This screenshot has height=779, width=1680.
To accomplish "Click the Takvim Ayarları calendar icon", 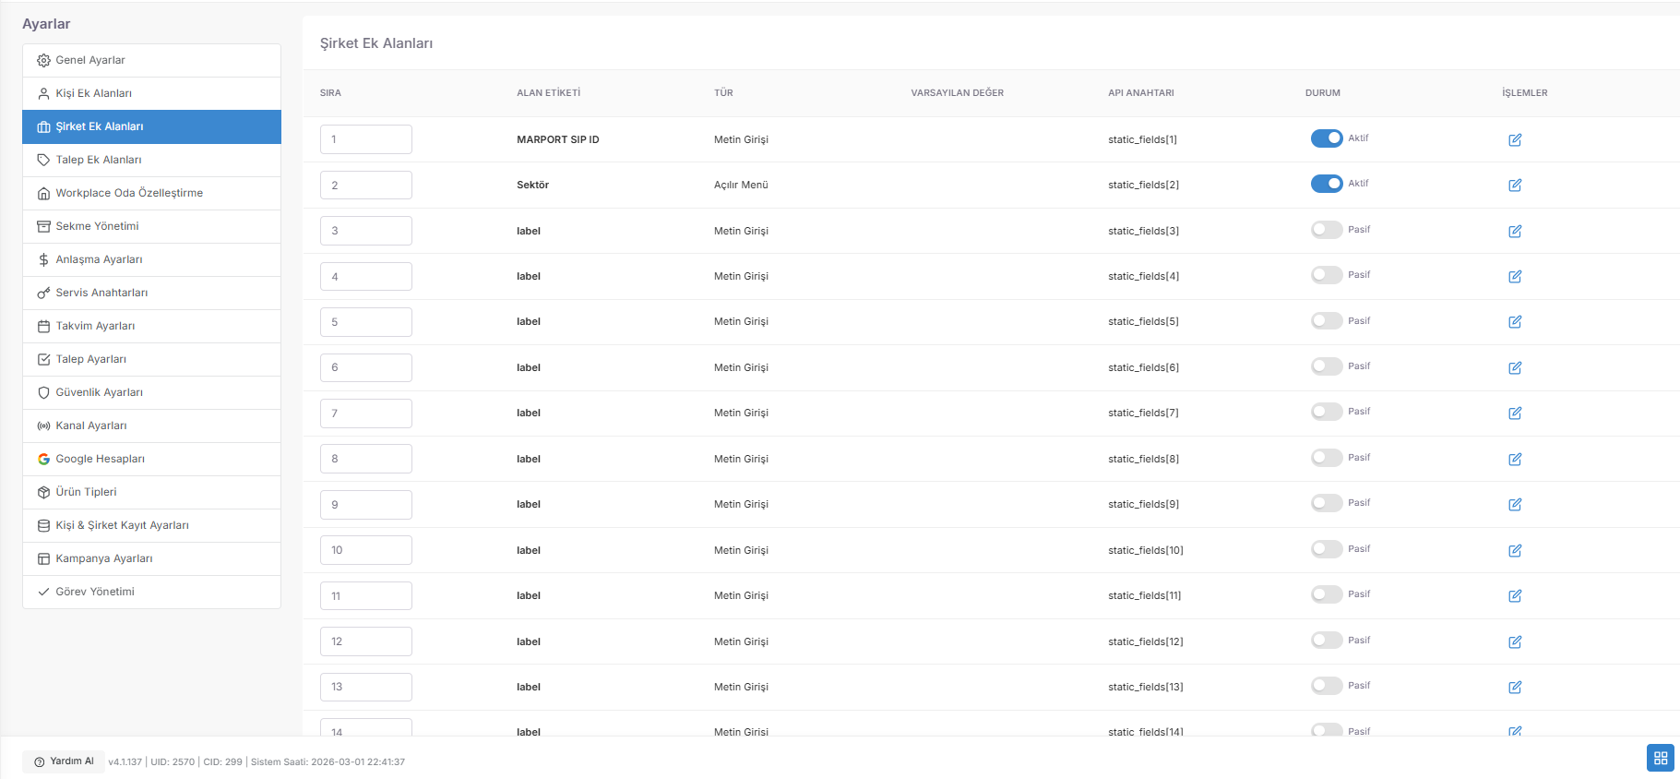I will coord(43,326).
